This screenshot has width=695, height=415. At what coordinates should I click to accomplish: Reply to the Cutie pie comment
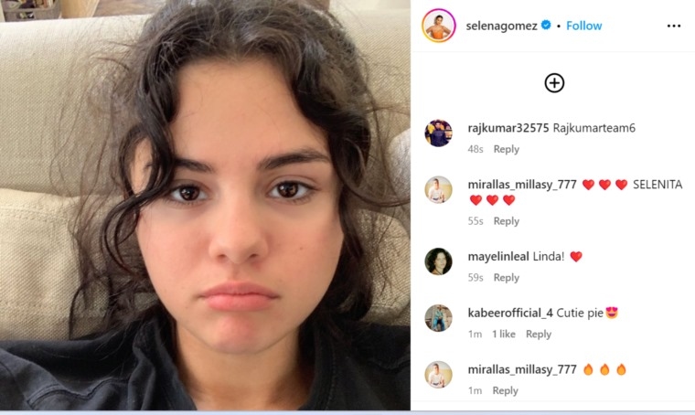[x=539, y=334]
